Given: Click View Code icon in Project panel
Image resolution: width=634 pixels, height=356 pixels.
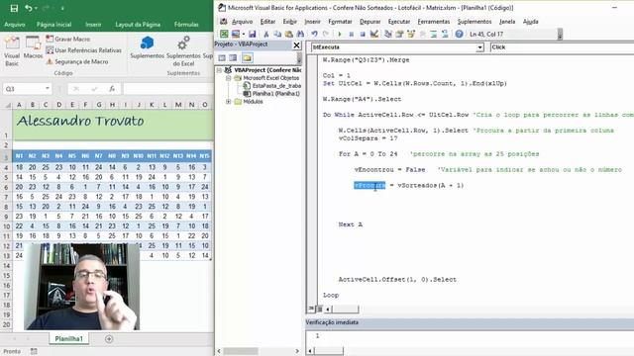Looking at the screenshot, I should point(222,57).
